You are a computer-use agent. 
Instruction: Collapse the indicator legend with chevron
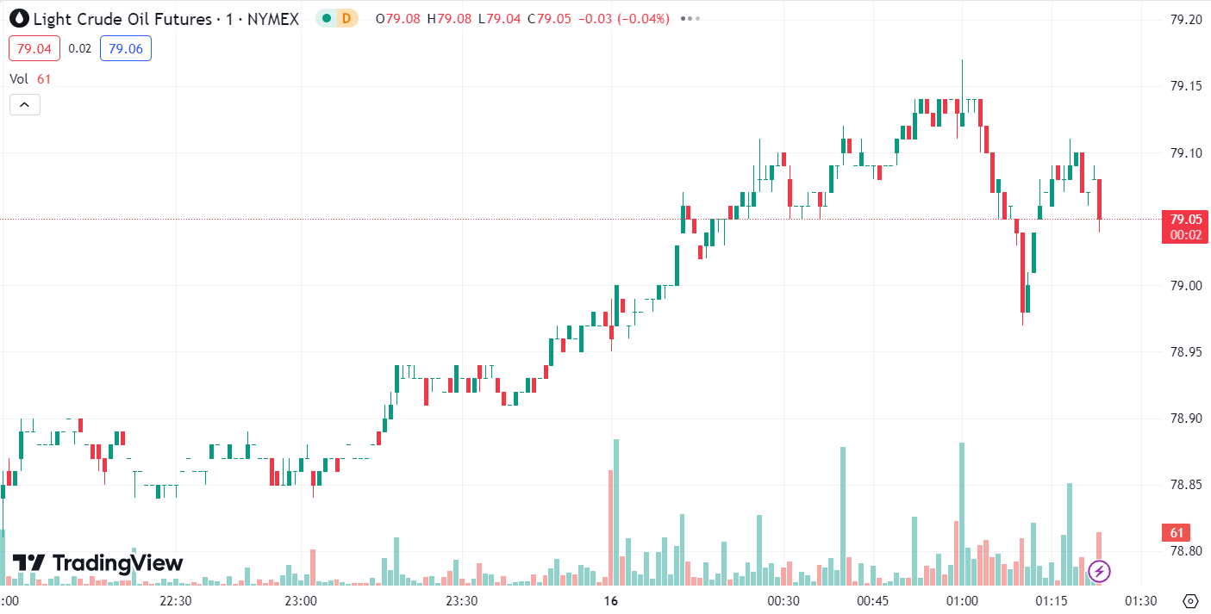[24, 105]
